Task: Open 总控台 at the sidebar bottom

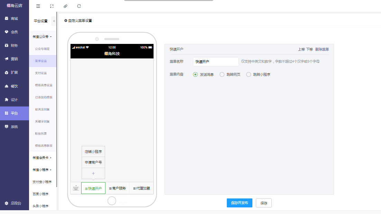Action: coord(14,203)
